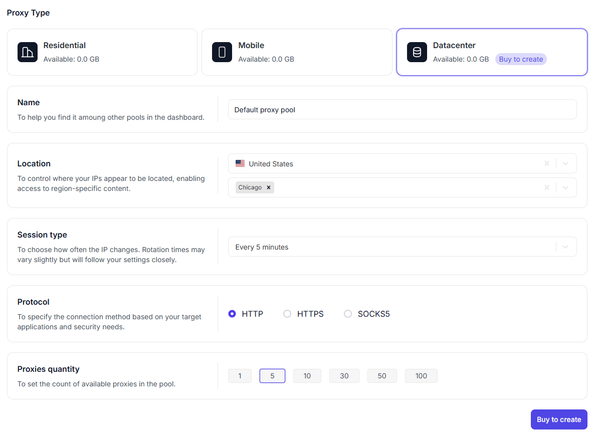594x435 pixels.
Task: Click the United States country text
Action: (271, 164)
